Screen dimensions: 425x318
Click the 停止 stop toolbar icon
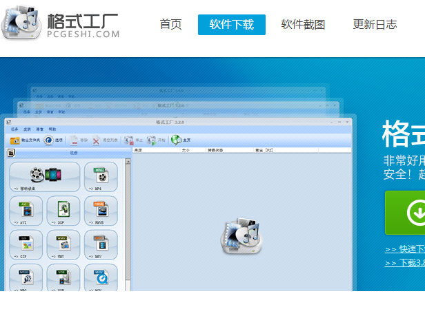pos(129,140)
